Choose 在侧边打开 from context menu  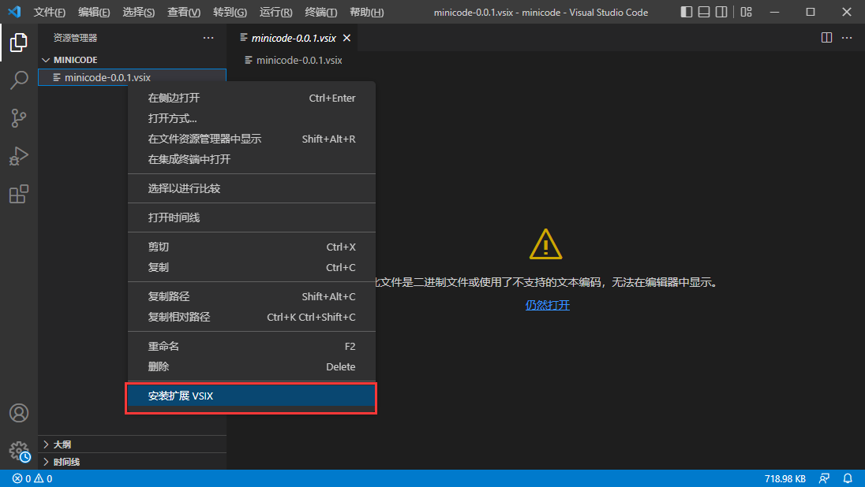(x=252, y=98)
